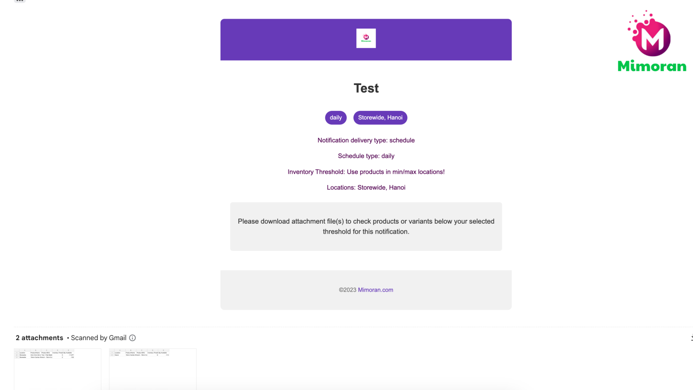Click the Test email heading
The width and height of the screenshot is (693, 390).
coord(366,88)
